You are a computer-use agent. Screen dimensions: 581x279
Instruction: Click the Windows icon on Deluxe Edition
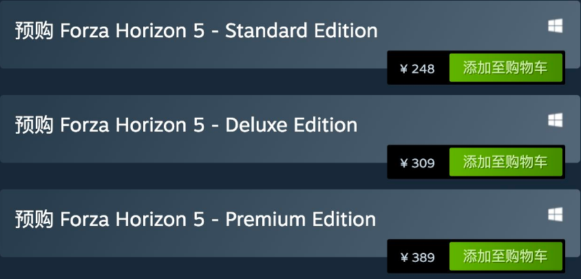(555, 120)
